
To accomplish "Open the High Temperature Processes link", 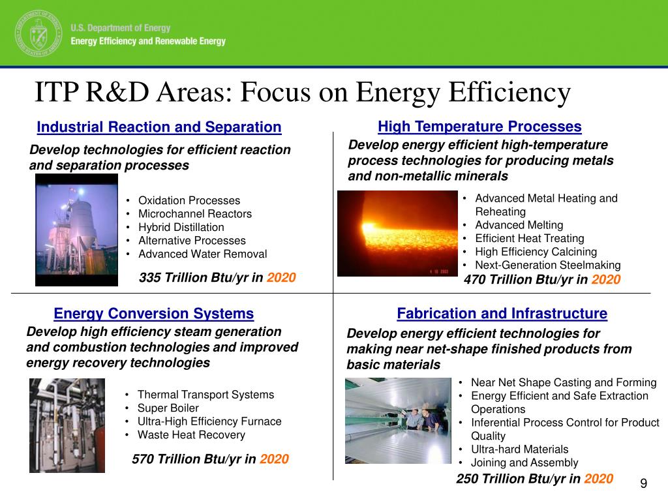I will (479, 127).
